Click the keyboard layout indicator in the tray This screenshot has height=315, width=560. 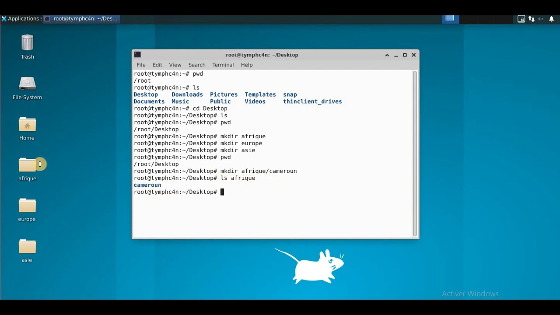(x=521, y=19)
